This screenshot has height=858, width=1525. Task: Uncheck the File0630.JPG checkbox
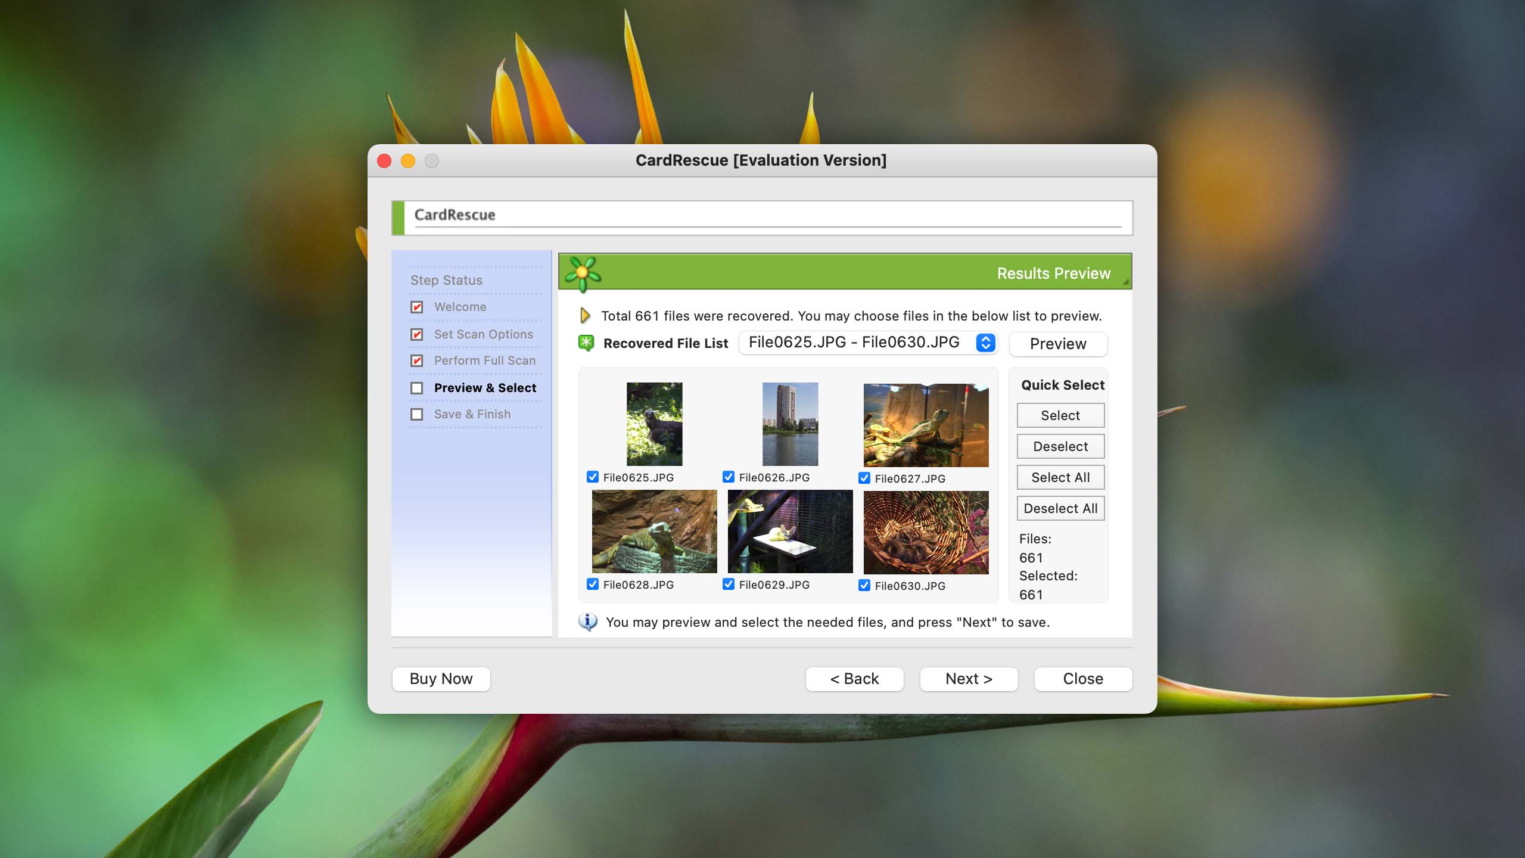click(x=864, y=585)
